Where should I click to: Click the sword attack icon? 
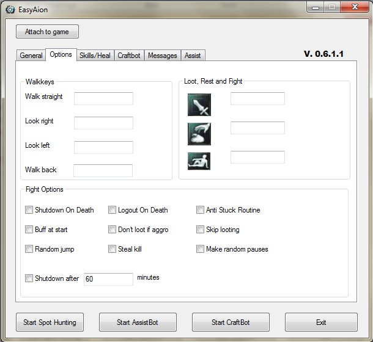199,104
